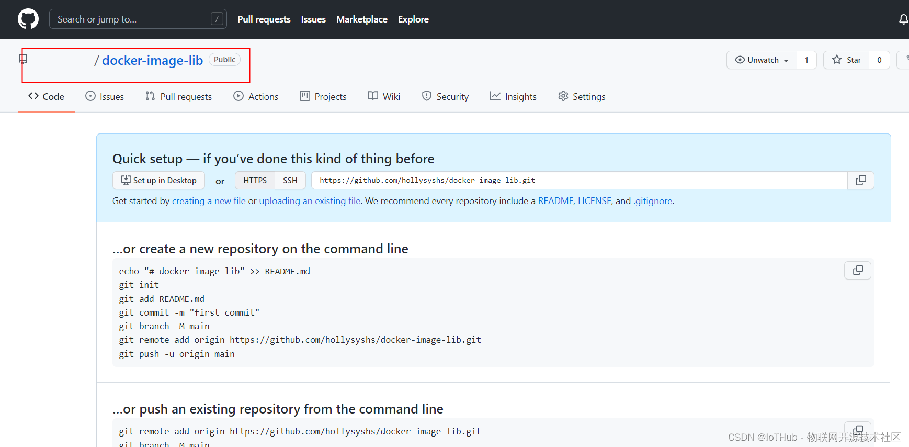
Task: Go to Marketplace in top navigation
Action: tap(361, 19)
